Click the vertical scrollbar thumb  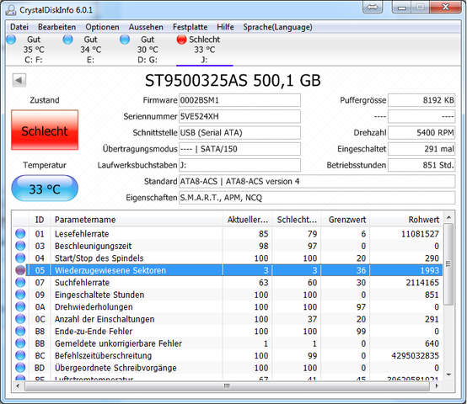click(x=448, y=264)
